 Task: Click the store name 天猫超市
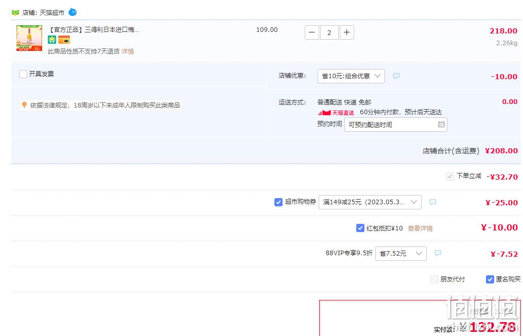pos(51,13)
